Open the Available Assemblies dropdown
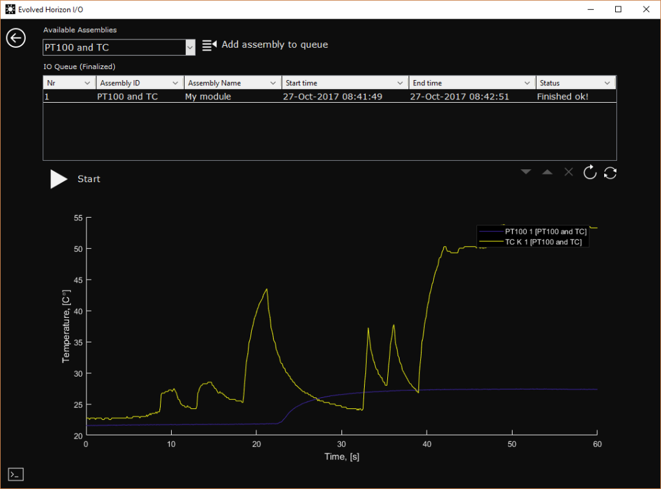This screenshot has width=661, height=489. 190,47
